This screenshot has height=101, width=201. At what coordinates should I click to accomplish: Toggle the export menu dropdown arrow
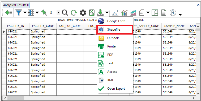pyautogui.click(x=107, y=12)
